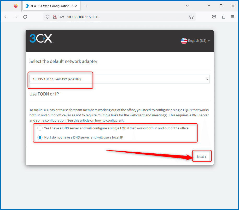The width and height of the screenshot is (239, 210).
Task: Open the tracking protection shield icon
Action: (x=48, y=17)
